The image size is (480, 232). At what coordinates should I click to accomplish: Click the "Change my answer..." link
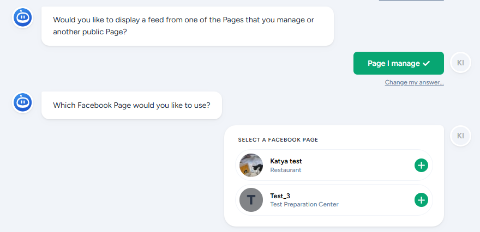414,83
